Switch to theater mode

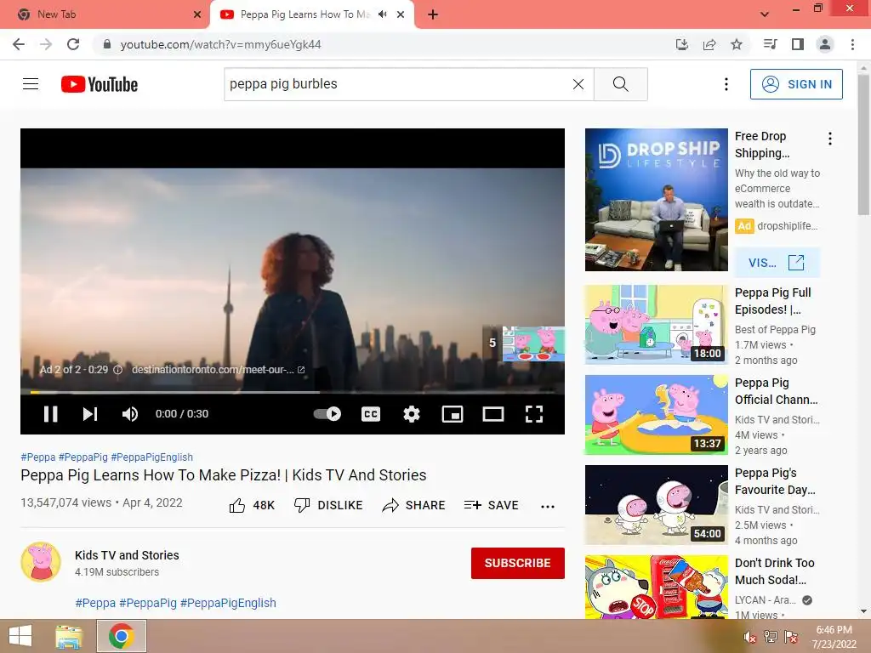[493, 414]
